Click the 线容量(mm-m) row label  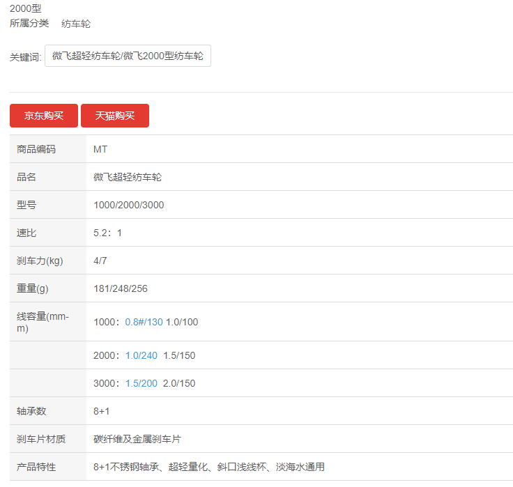[43, 322]
